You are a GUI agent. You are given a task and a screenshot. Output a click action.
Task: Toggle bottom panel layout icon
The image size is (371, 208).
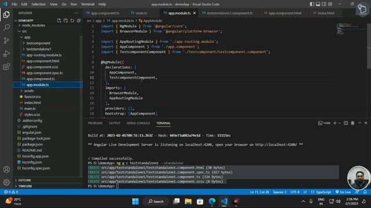coord(318,4)
